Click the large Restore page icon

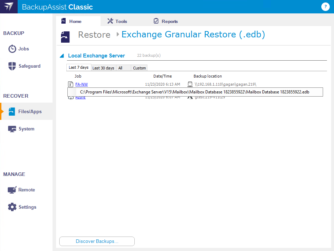[x=65, y=37]
